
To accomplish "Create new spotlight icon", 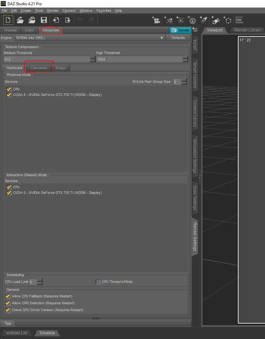I will coord(203,20).
